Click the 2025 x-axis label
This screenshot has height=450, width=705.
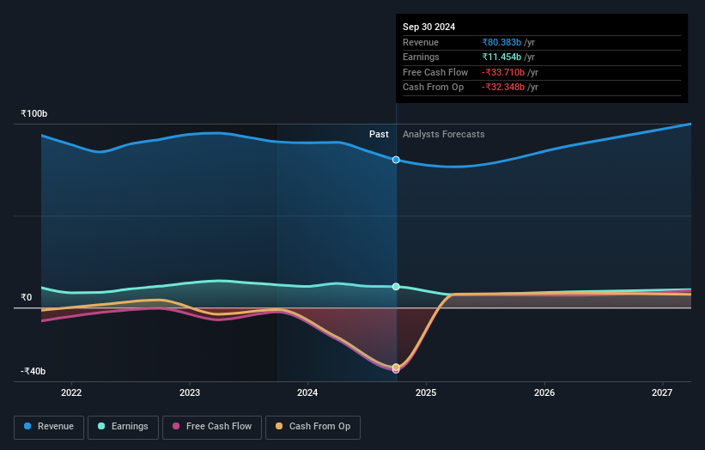[426, 393]
